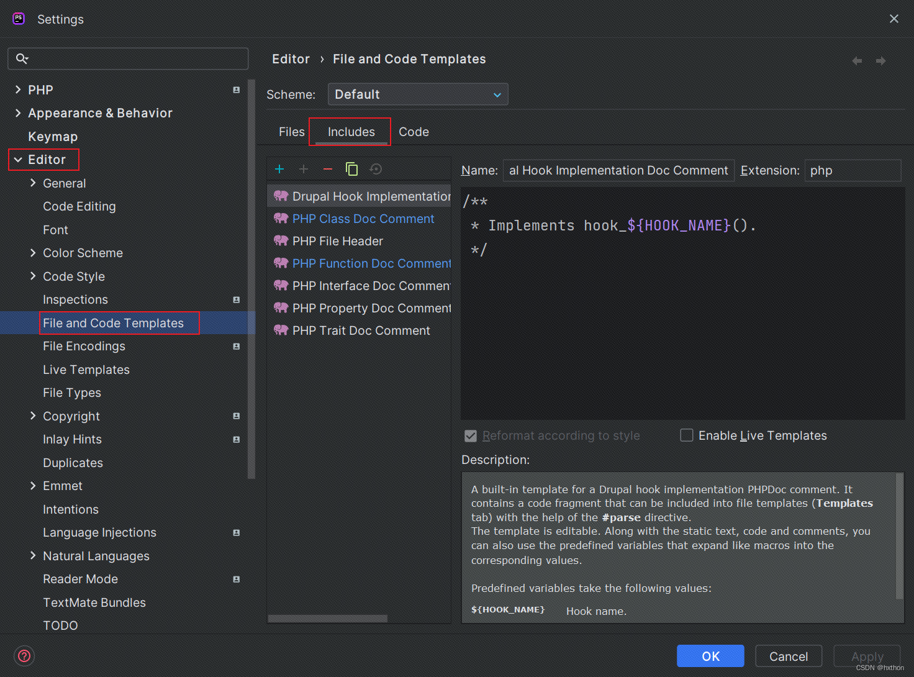Click the settings tree vertical scrollbar
The height and width of the screenshot is (677, 914).
click(x=251, y=279)
